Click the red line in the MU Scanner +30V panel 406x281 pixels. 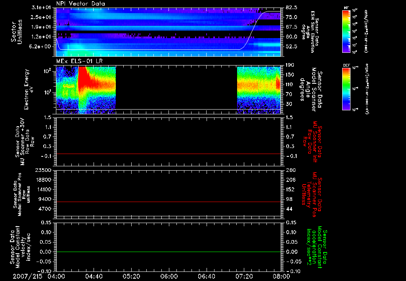[168, 154]
